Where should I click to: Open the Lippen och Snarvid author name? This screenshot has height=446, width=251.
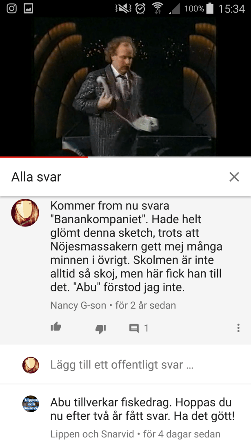coord(92,434)
